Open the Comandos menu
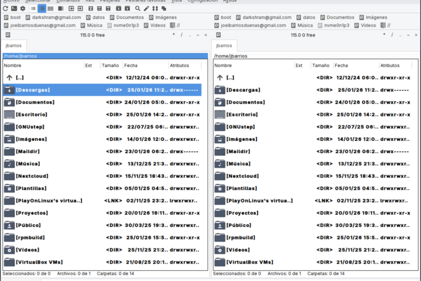Screen dimensions: 421x281 click(68, 1)
